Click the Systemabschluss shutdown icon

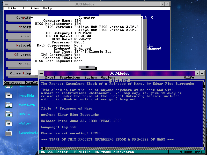[x=9, y=133]
